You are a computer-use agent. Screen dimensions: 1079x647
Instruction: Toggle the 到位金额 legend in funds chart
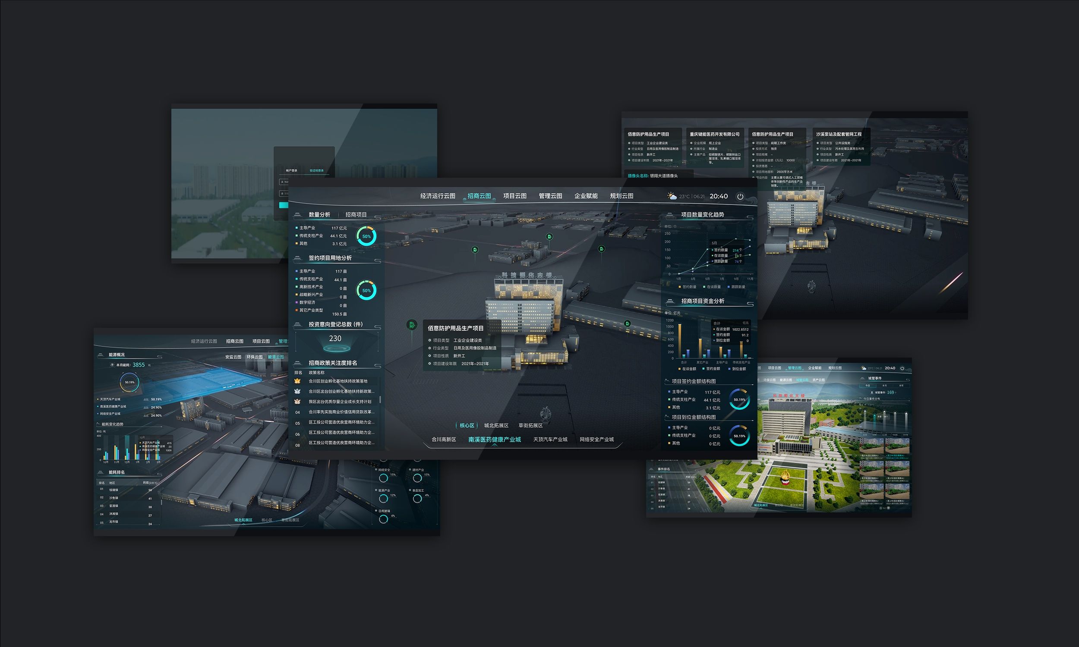[736, 369]
